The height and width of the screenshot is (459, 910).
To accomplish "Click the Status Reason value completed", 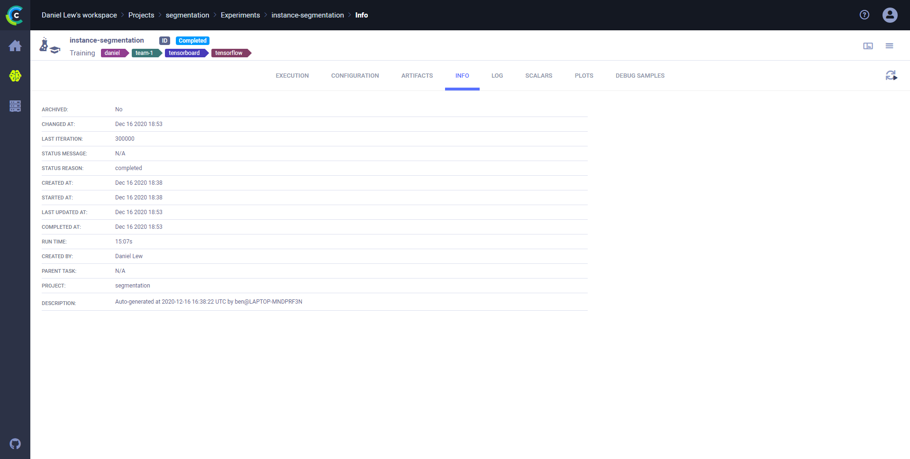I will pos(128,168).
